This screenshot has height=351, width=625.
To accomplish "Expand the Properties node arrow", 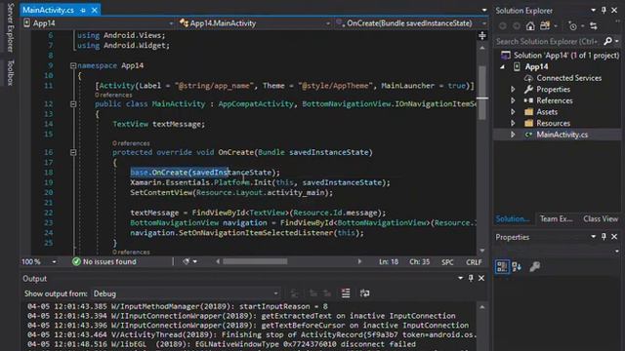I will click(513, 89).
